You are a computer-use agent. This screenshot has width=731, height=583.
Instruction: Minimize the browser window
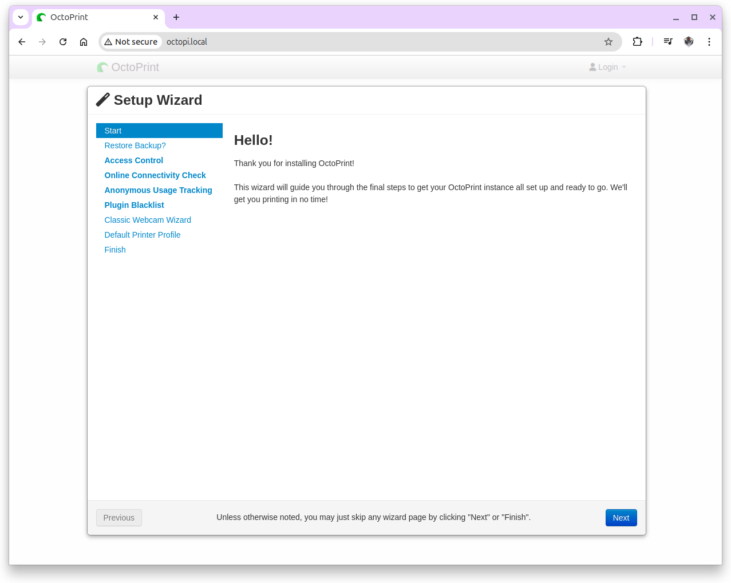[x=676, y=17]
